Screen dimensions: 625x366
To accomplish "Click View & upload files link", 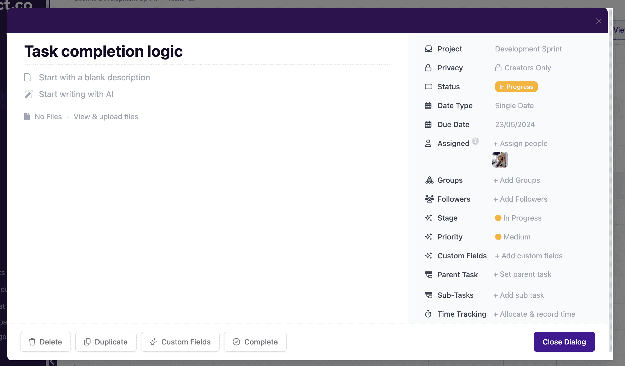I will (x=106, y=117).
